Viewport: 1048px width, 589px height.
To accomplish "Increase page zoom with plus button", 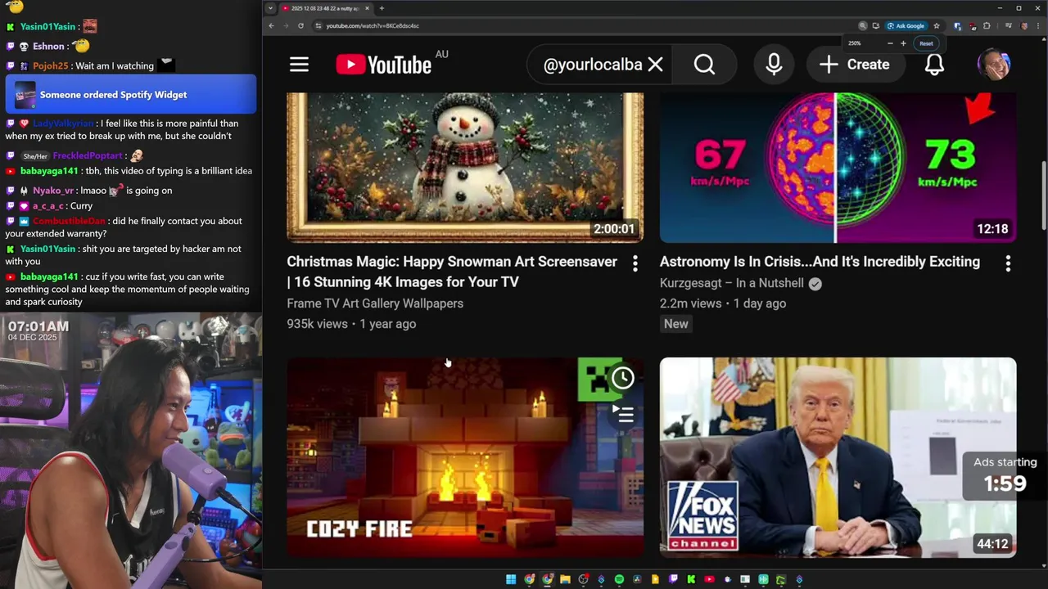I will pyautogui.click(x=903, y=43).
